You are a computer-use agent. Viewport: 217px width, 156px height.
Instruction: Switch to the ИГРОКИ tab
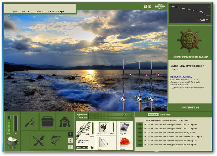[x=153, y=114]
